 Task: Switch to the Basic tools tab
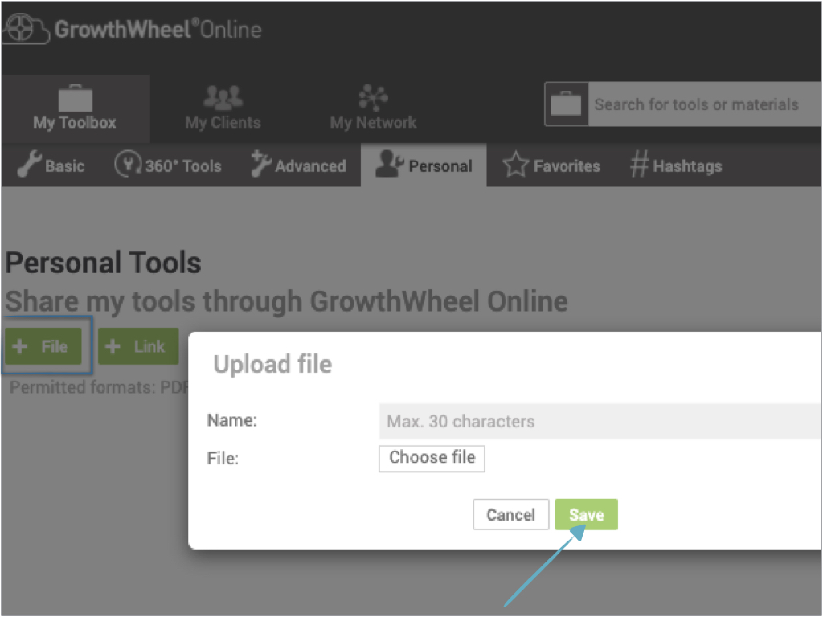click(x=51, y=165)
